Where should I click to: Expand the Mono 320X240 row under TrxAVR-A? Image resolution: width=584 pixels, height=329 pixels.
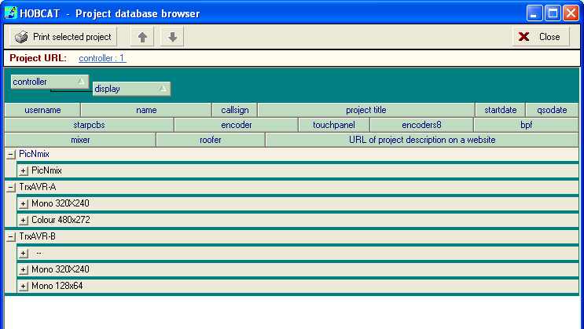tap(24, 203)
